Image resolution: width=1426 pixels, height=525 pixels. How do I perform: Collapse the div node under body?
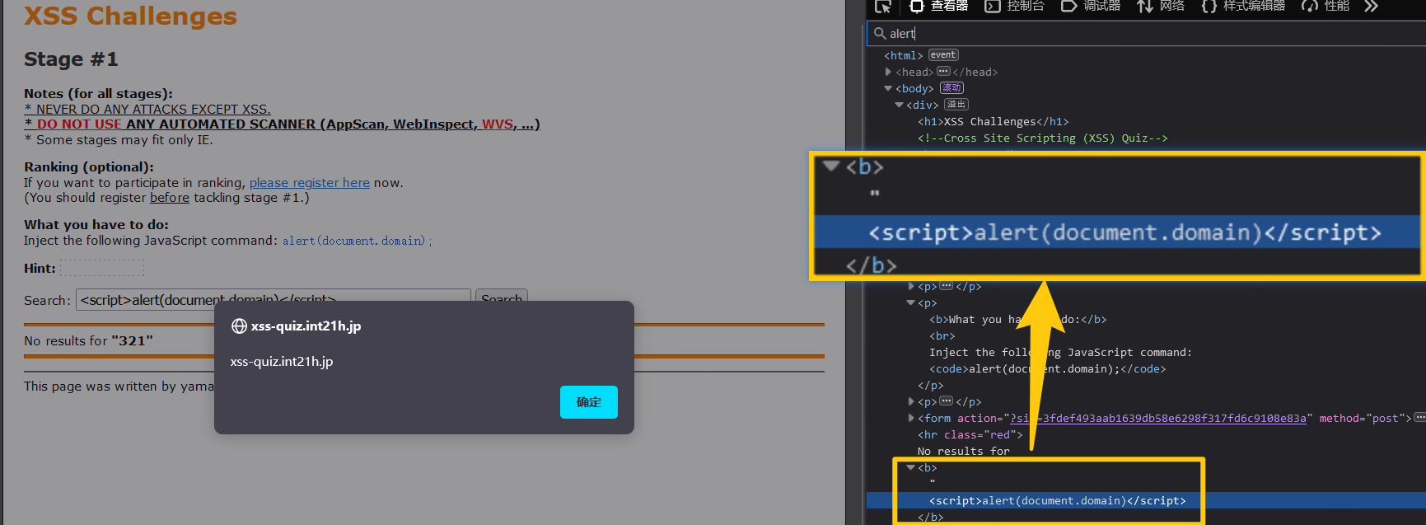pyautogui.click(x=899, y=105)
